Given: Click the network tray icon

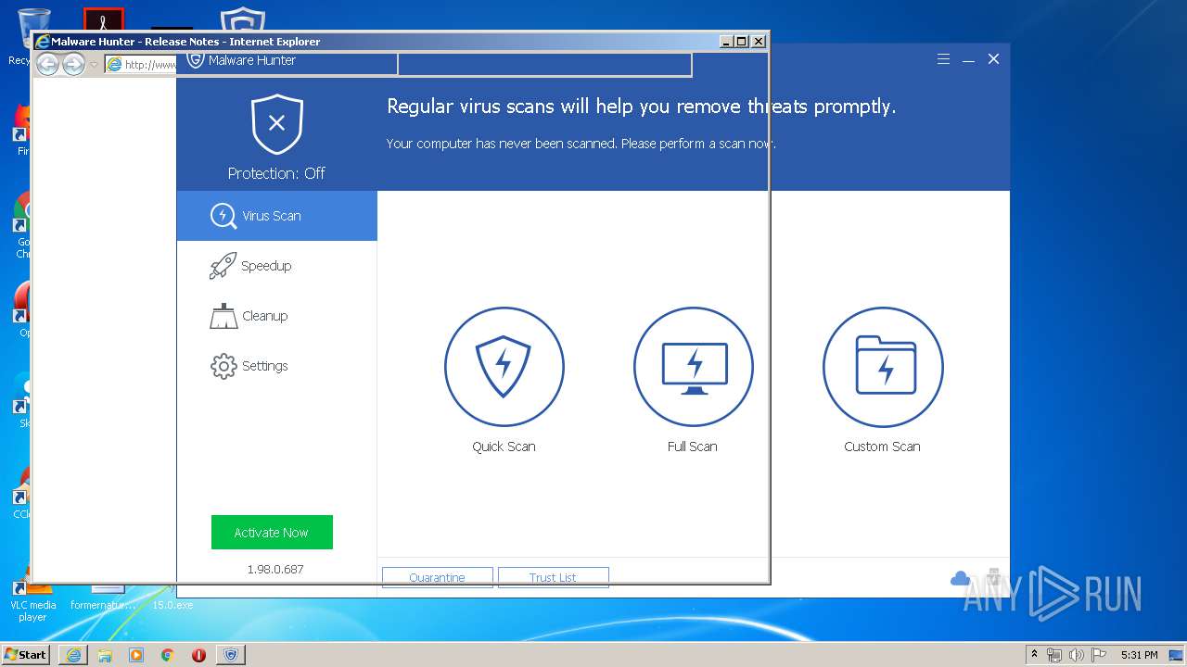Looking at the screenshot, I should (x=1054, y=654).
